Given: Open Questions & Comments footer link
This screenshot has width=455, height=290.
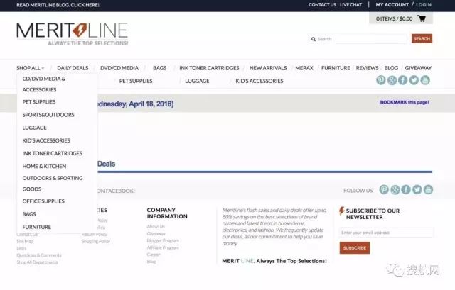Looking at the screenshot, I should tap(39, 255).
